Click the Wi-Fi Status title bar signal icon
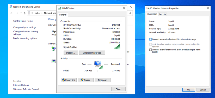The image size is (215, 98). pyautogui.click(x=59, y=8)
